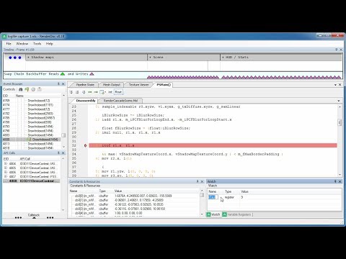
Task: Switch to the Mesh Output tab
Action: coord(112,85)
